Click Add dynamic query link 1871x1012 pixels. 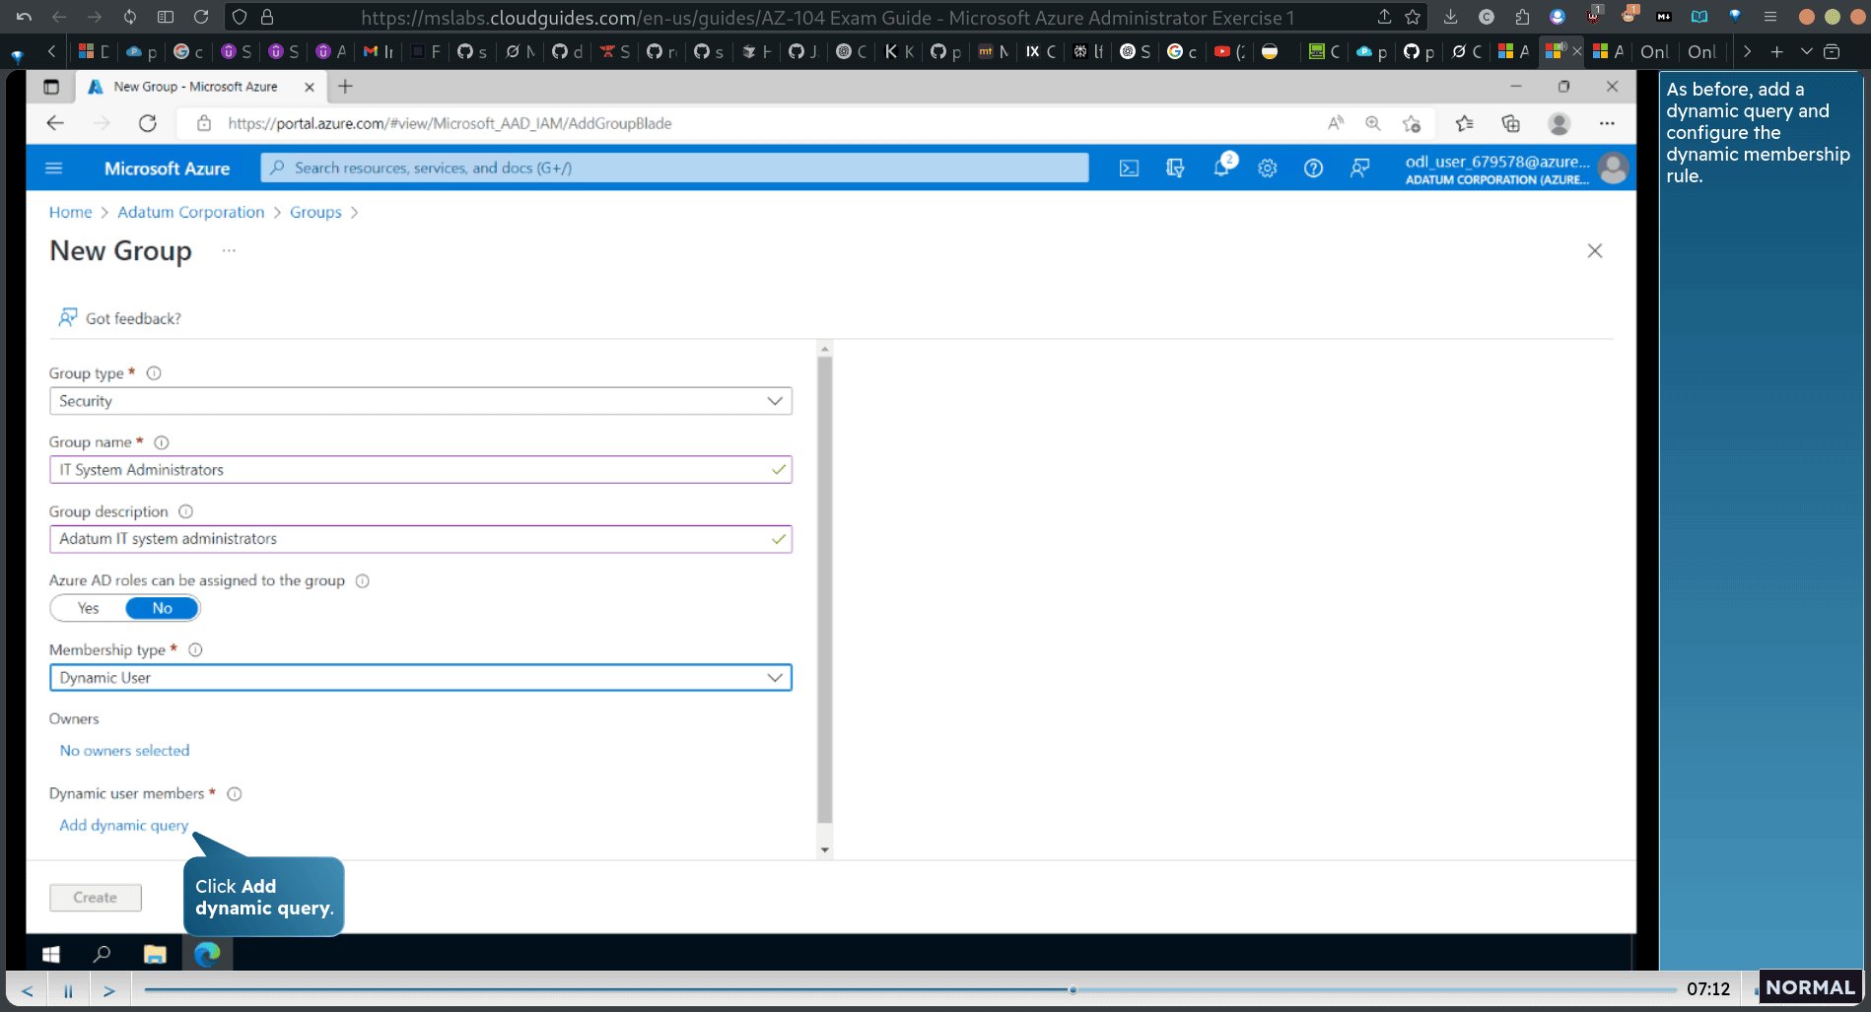pos(123,826)
